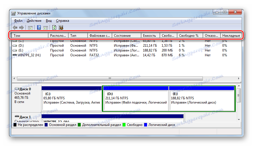Click the disk pane vertical scrollbar up arrow

coord(239,86)
